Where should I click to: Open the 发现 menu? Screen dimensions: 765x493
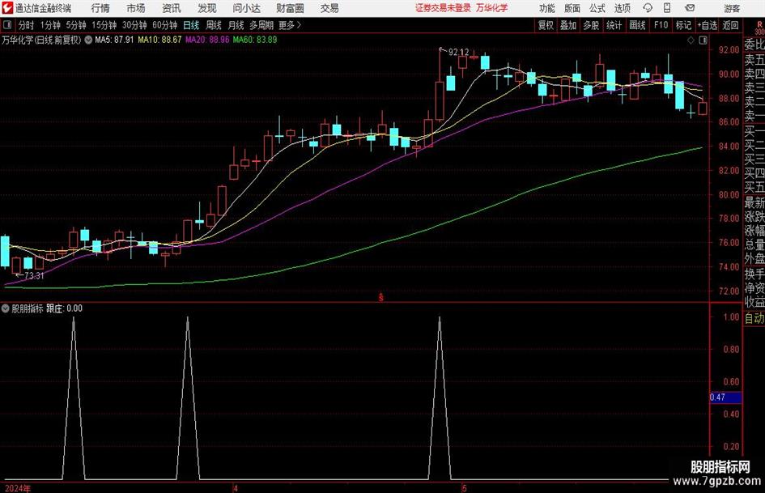point(207,8)
